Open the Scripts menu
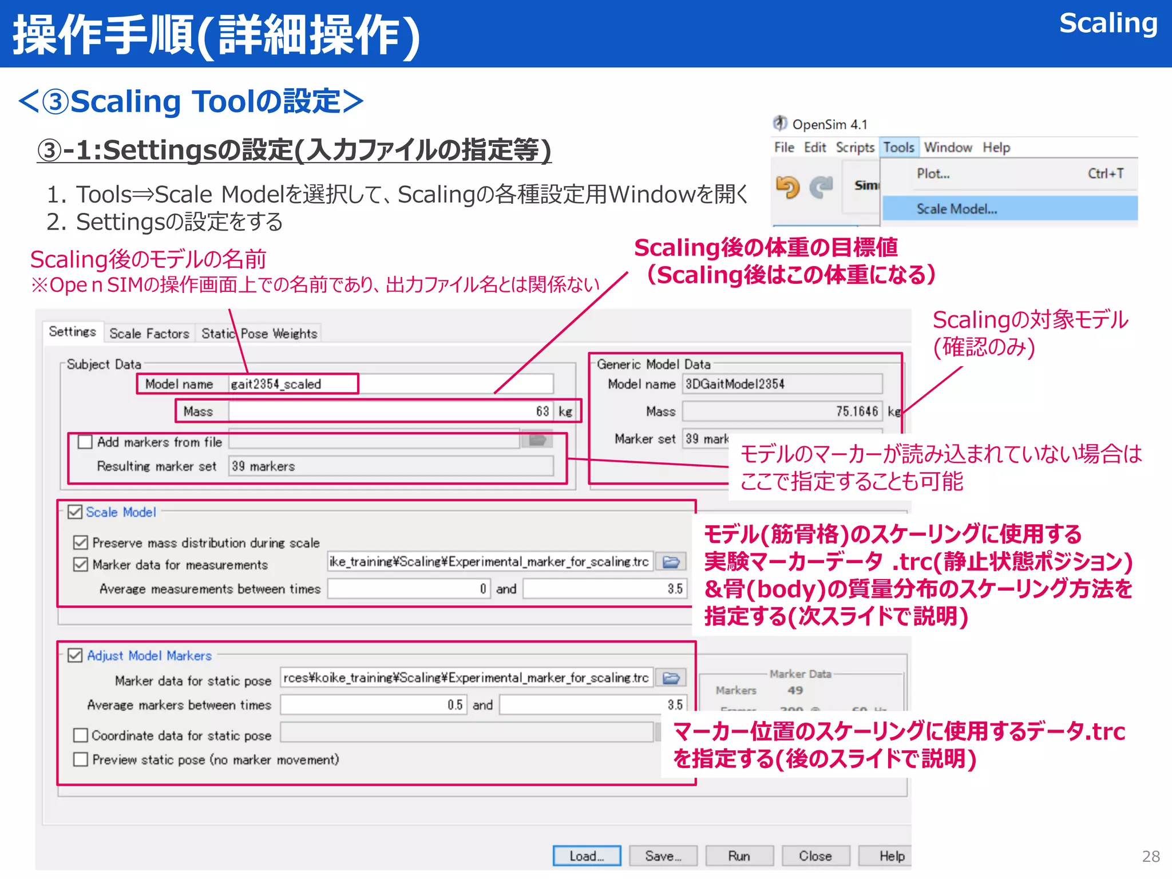 pyautogui.click(x=855, y=148)
